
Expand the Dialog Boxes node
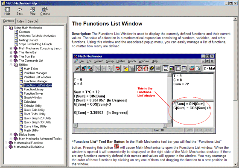coord(11,135)
